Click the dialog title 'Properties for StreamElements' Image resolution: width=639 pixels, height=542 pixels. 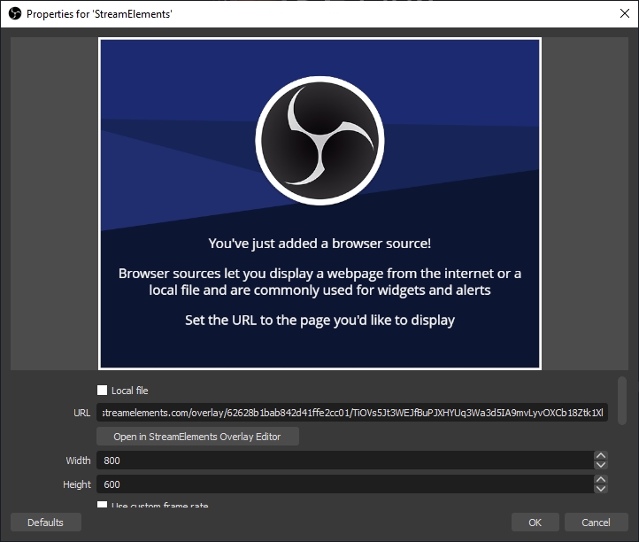[x=99, y=14]
